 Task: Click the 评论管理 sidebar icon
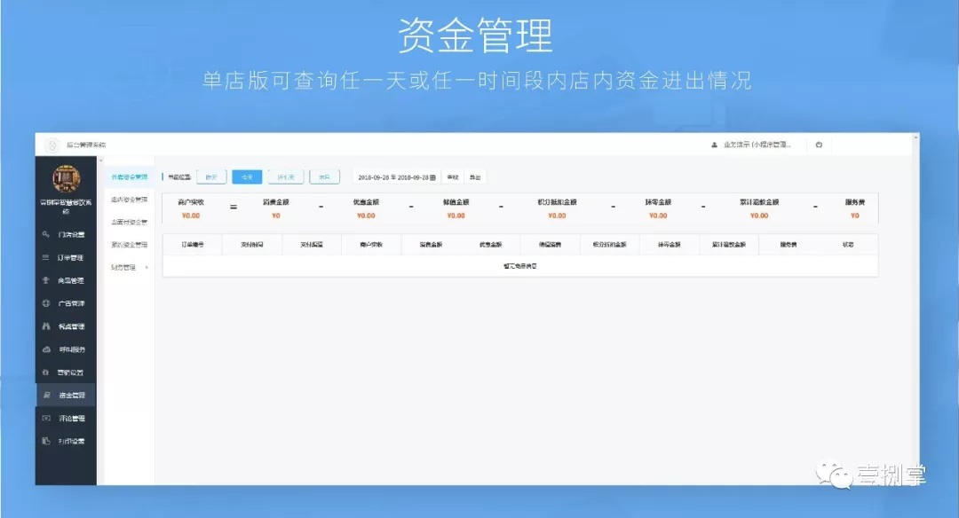click(46, 418)
